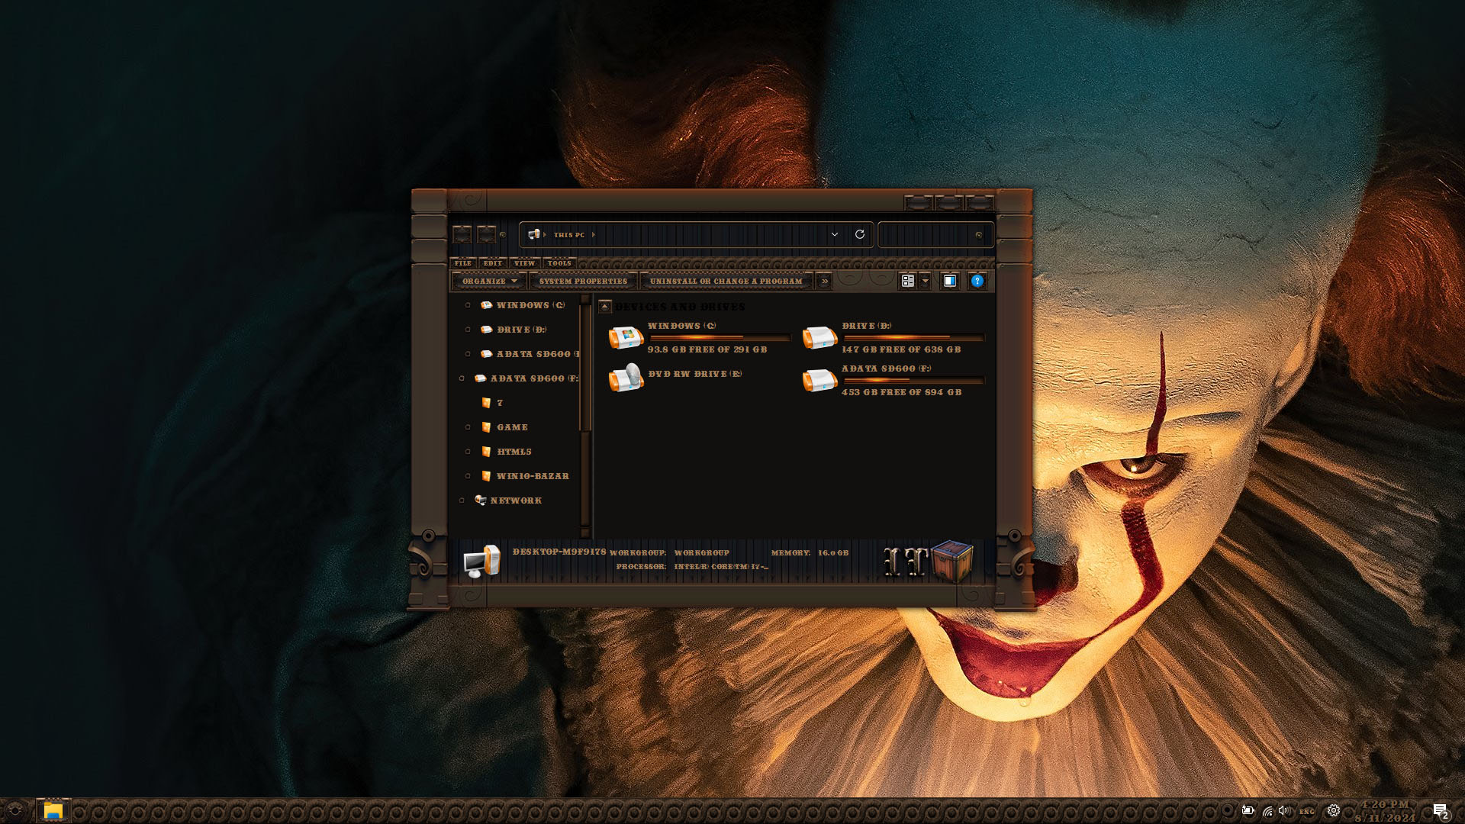Open the View menu
Screen dimensions: 1465x824
(524, 262)
